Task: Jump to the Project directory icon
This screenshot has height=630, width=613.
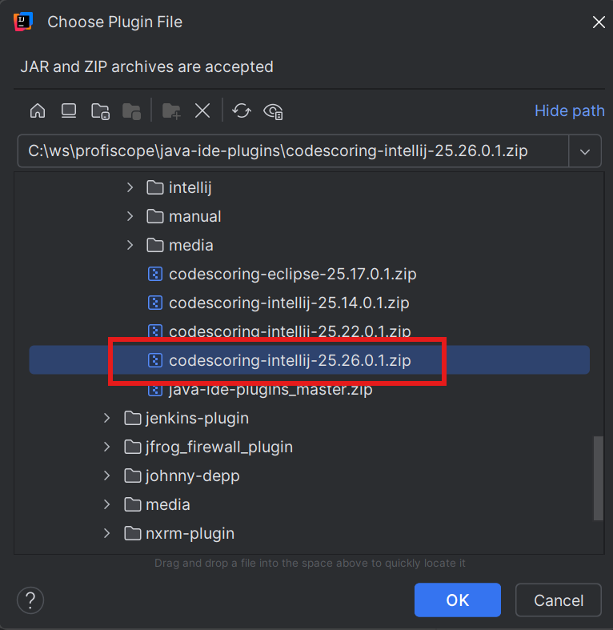Action: pos(100,111)
